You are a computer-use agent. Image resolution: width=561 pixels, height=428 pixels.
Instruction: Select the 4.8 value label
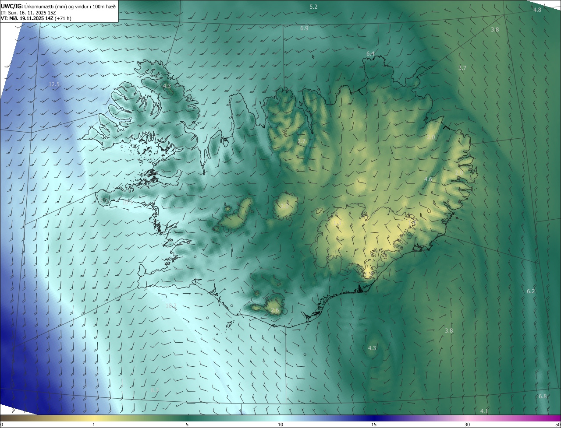pos(537,10)
